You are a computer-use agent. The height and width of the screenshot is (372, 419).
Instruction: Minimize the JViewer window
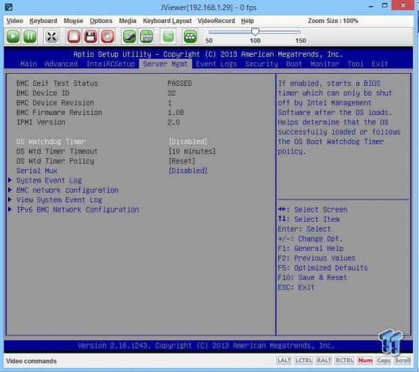tap(371, 6)
